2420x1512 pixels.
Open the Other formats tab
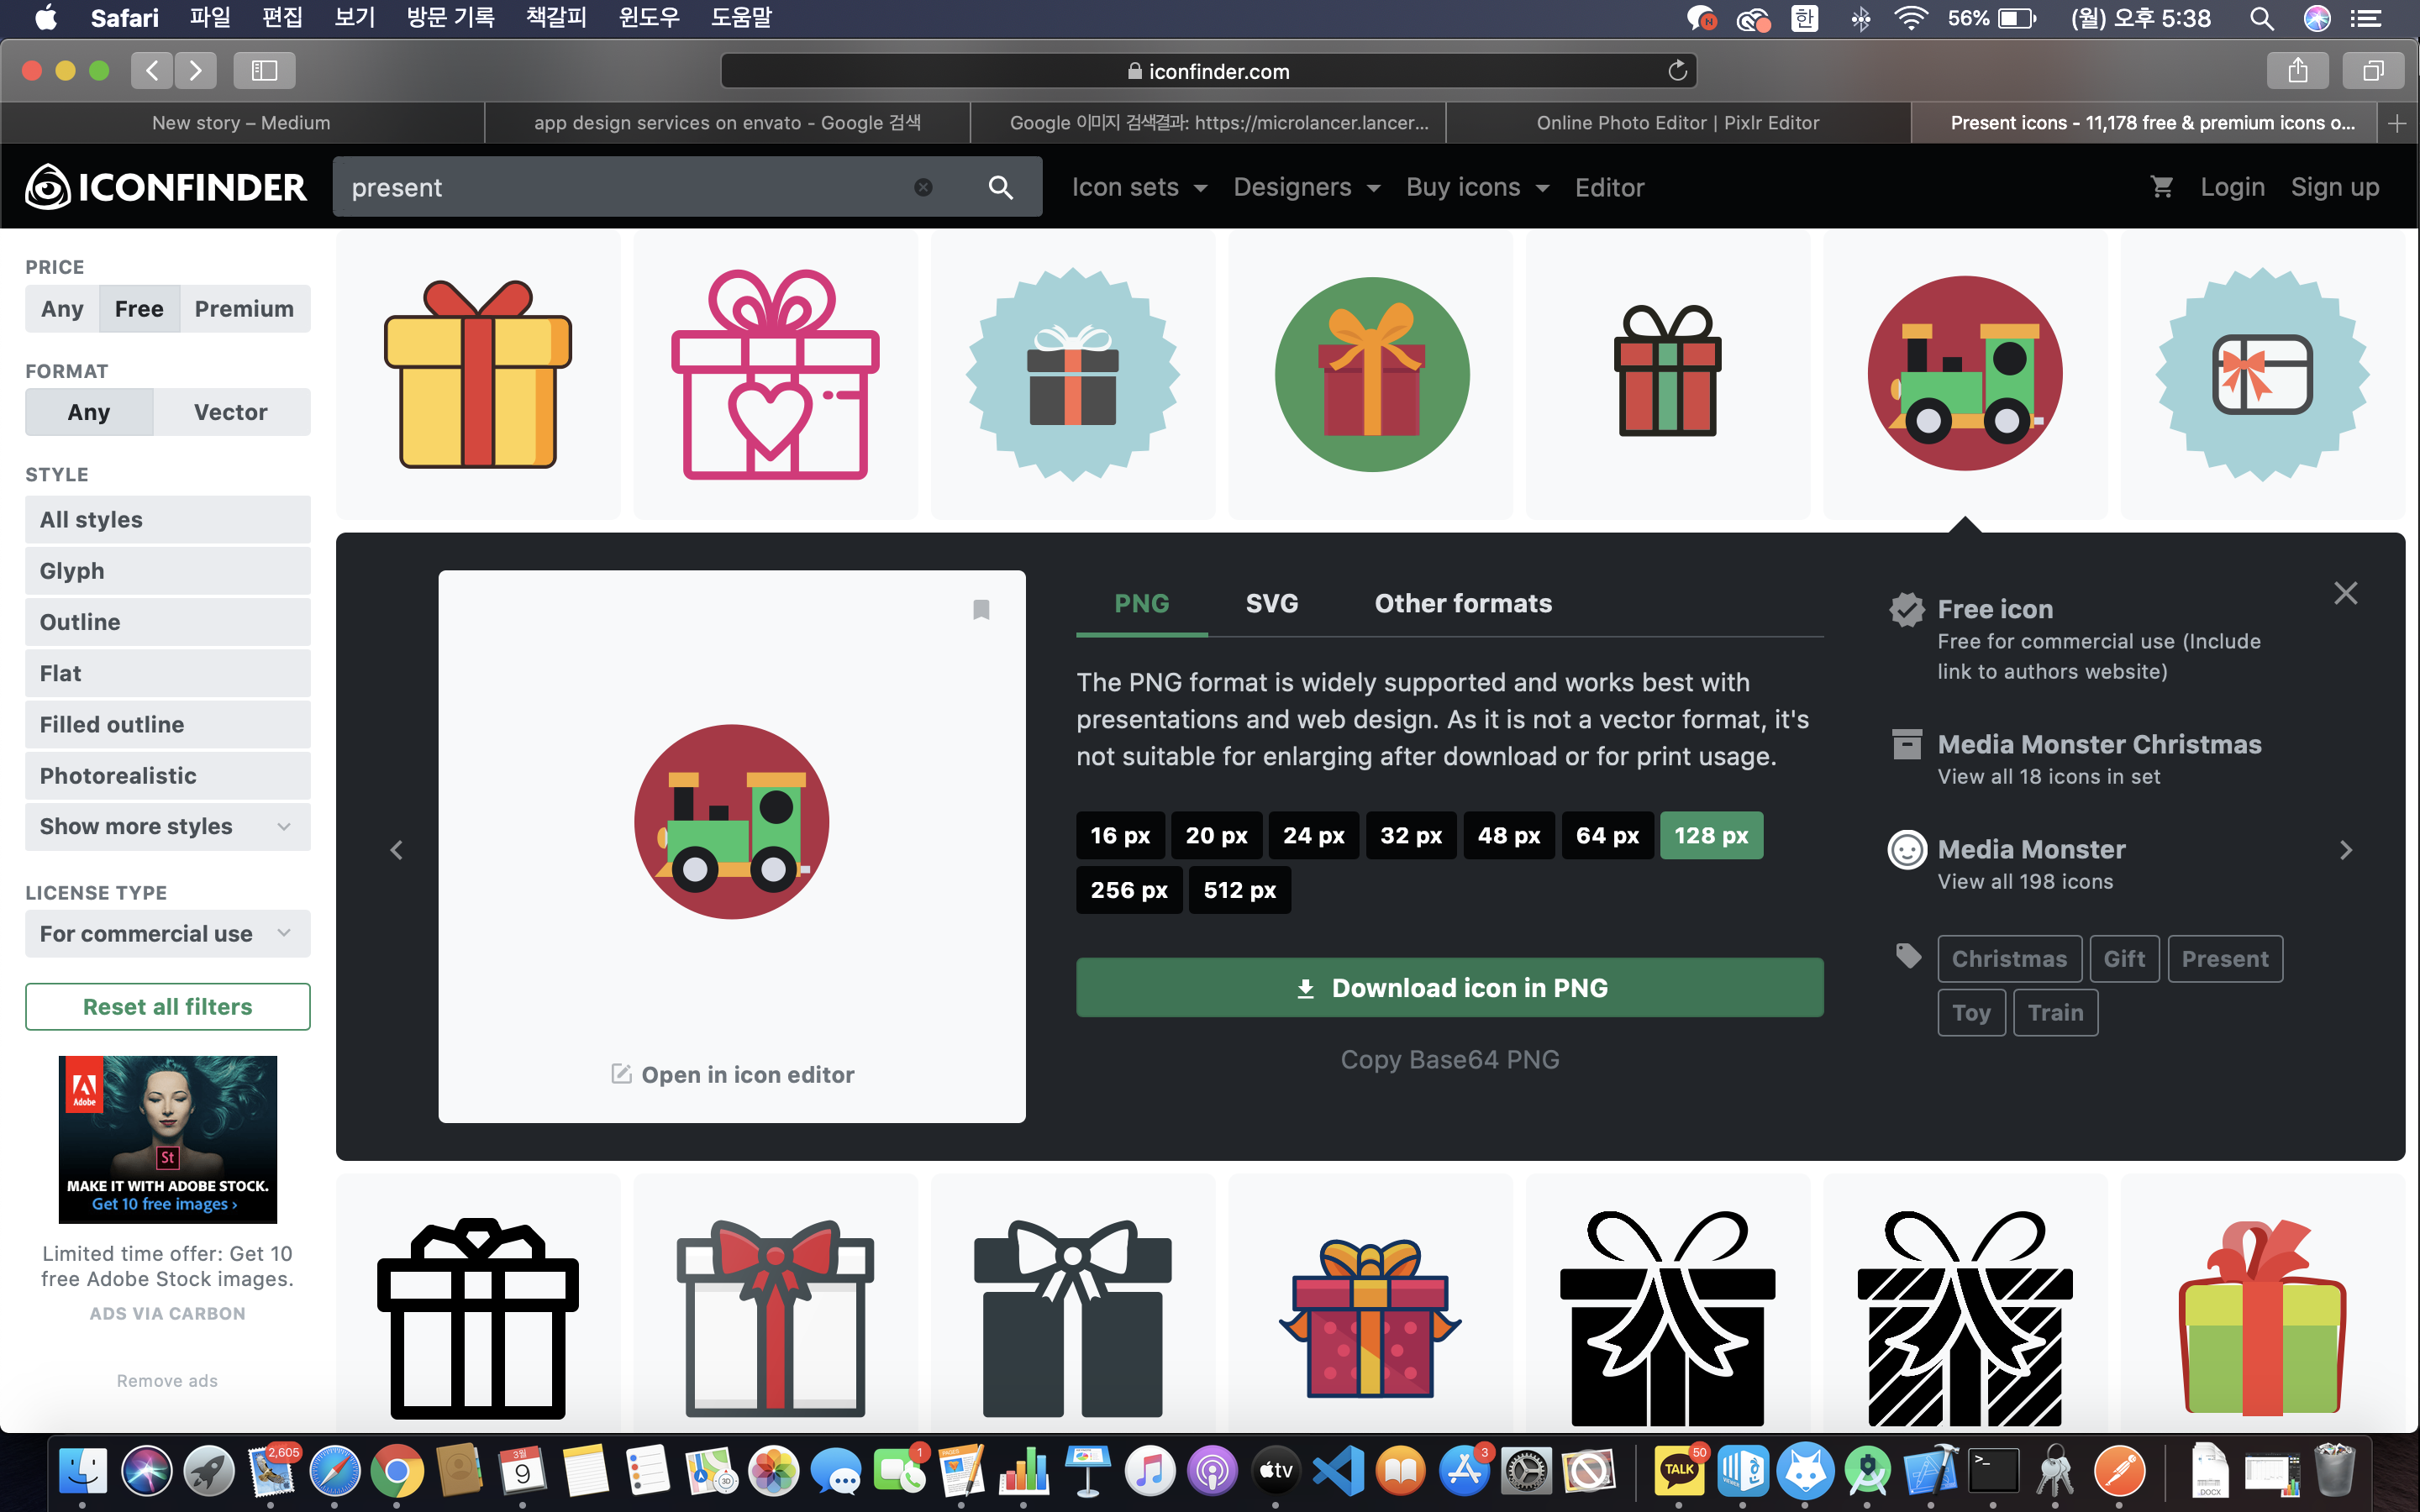tap(1462, 604)
